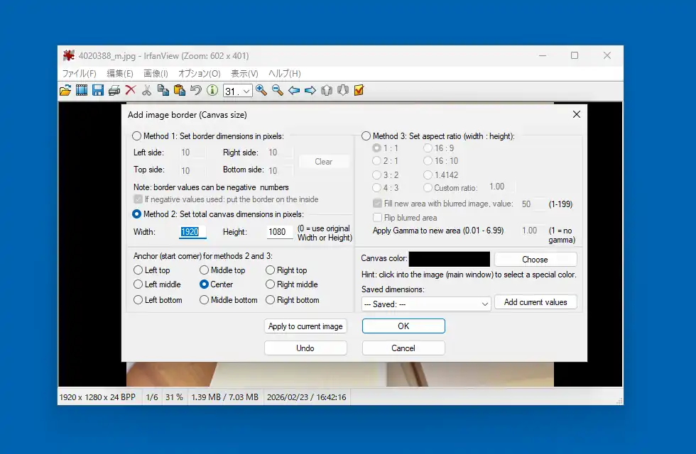Click the Save floppy disk icon

pos(98,90)
